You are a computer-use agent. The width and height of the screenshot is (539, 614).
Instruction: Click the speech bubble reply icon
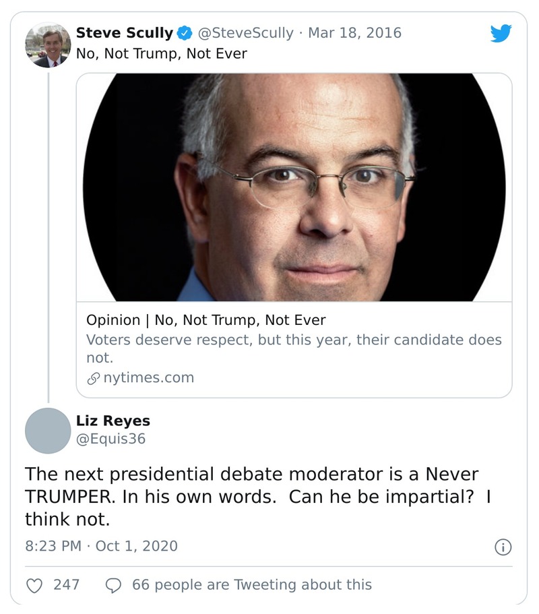pyautogui.click(x=113, y=585)
